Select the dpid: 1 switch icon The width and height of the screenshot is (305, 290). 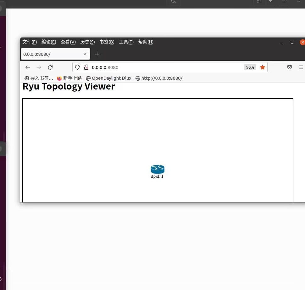(x=158, y=169)
